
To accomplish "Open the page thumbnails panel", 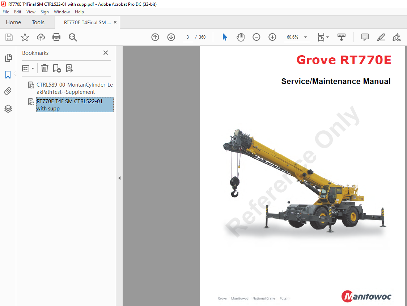I will tap(8, 57).
